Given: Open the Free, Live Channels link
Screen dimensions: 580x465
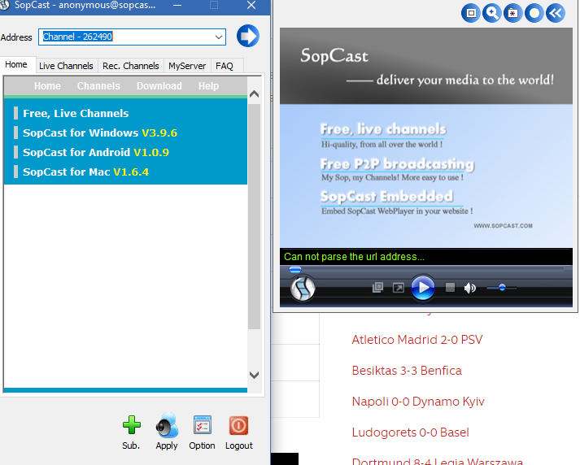Looking at the screenshot, I should pyautogui.click(x=76, y=113).
